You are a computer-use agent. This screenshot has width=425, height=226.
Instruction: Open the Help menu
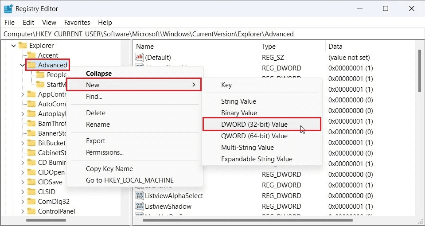coord(105,23)
